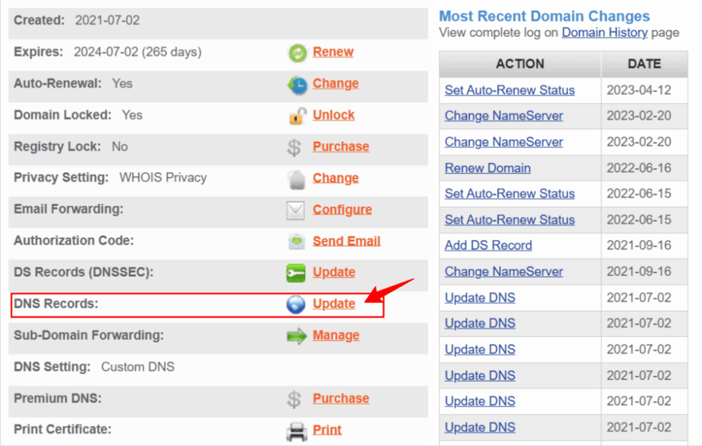Image resolution: width=702 pixels, height=446 pixels.
Task: Click the globe icon for DNS Records
Action: click(295, 304)
